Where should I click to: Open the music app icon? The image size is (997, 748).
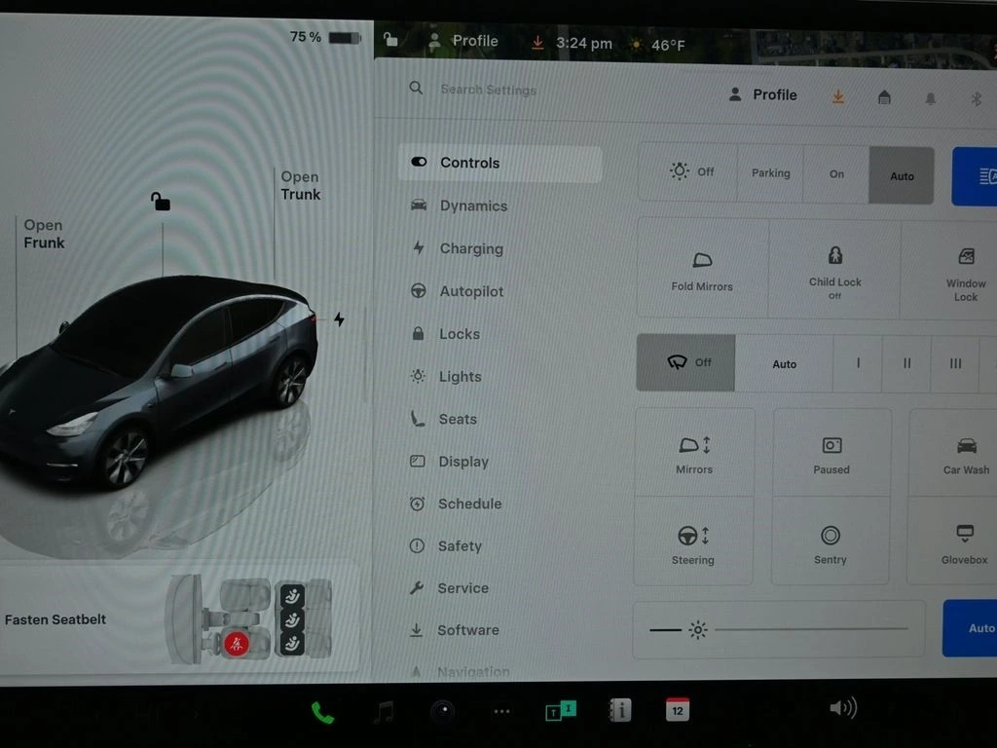384,712
